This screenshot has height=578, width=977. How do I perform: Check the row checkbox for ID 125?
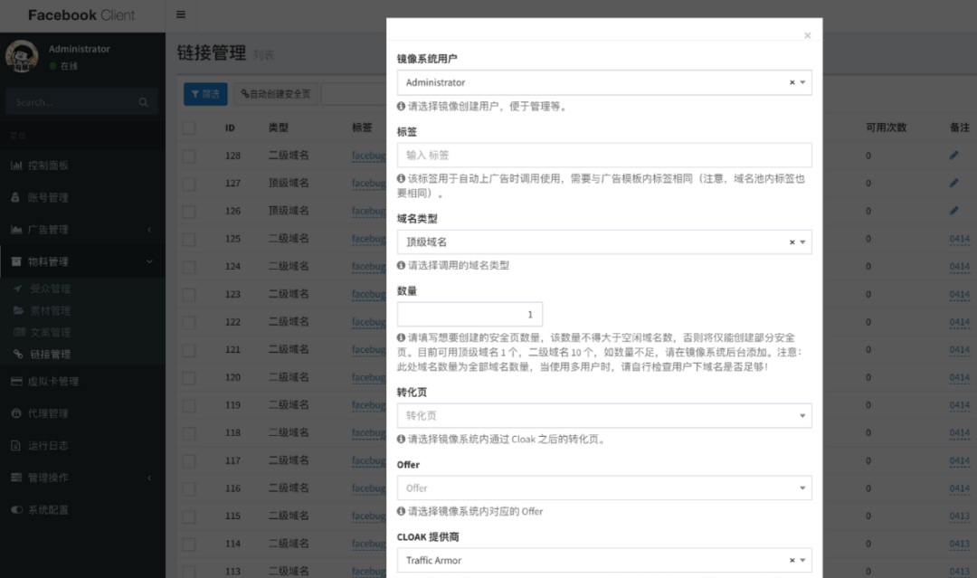coord(189,239)
